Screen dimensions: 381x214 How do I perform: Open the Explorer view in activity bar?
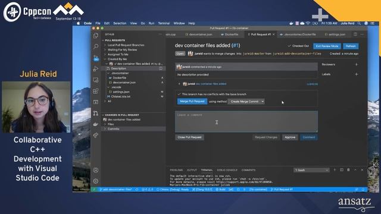click(96, 36)
